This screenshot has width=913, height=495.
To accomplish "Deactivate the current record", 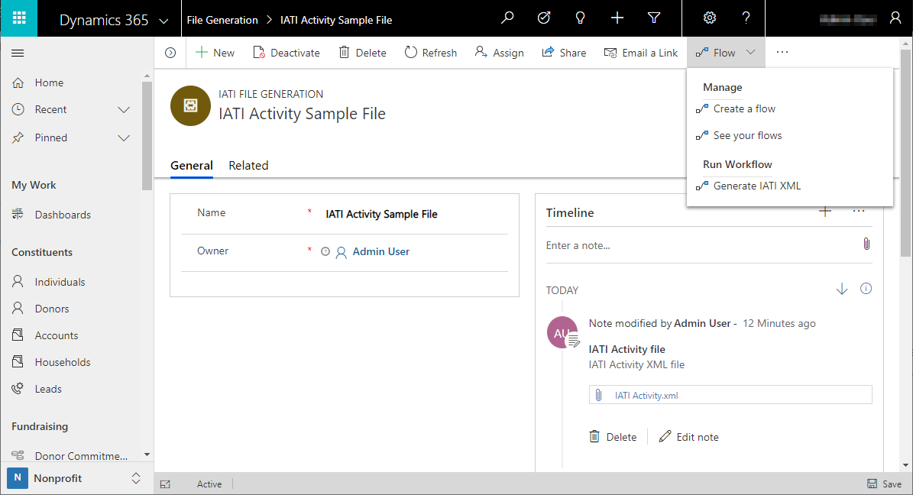I will coord(287,53).
